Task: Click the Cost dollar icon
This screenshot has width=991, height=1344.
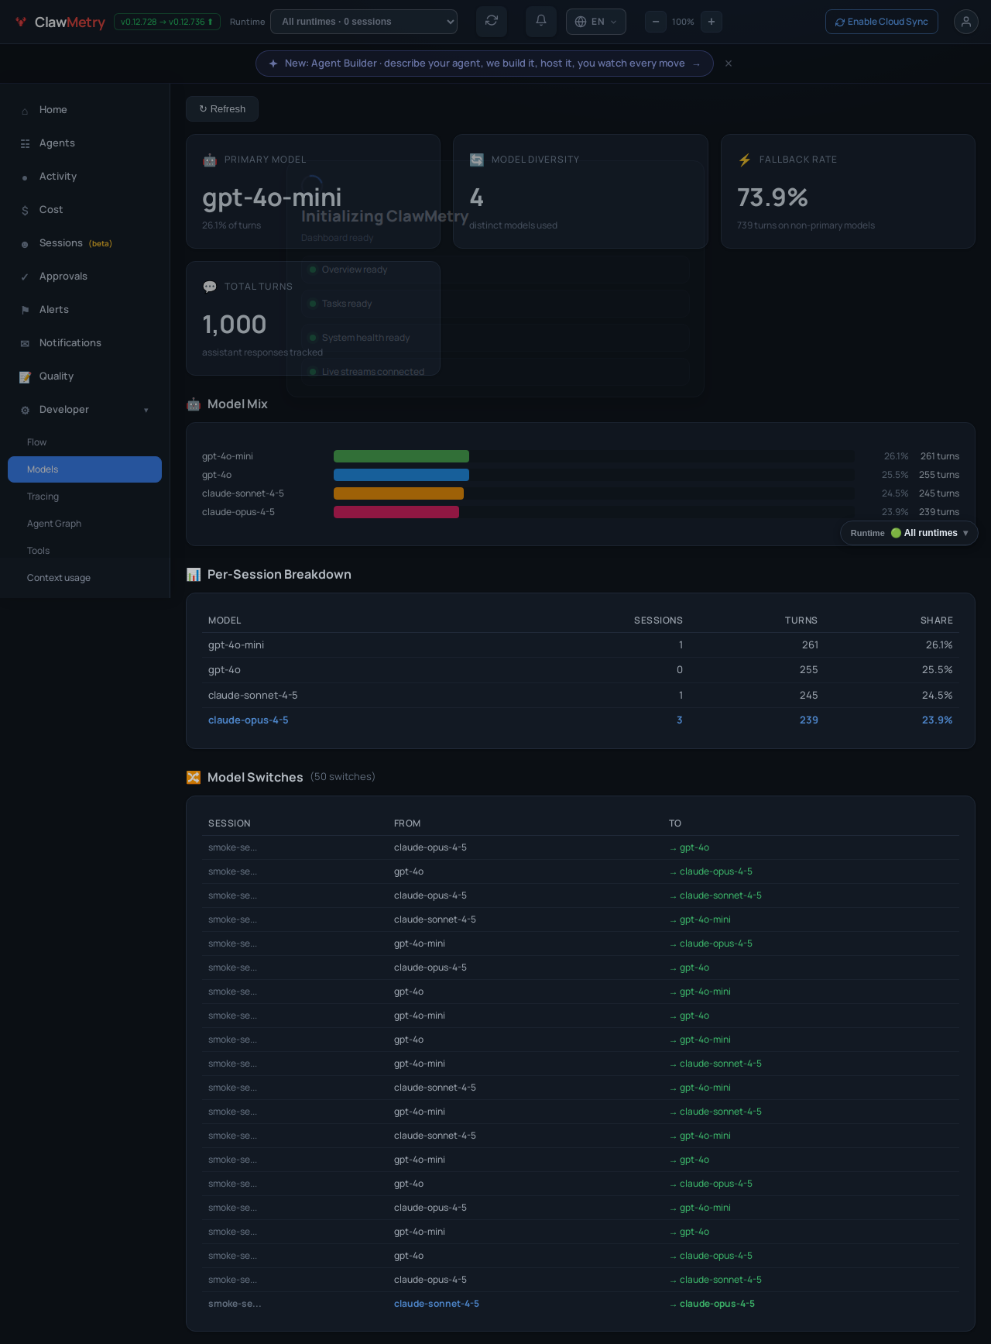Action: click(25, 211)
